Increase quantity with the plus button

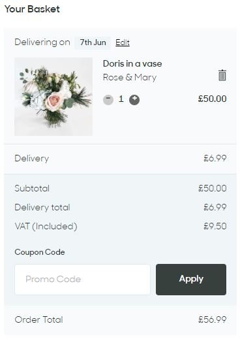click(x=134, y=100)
